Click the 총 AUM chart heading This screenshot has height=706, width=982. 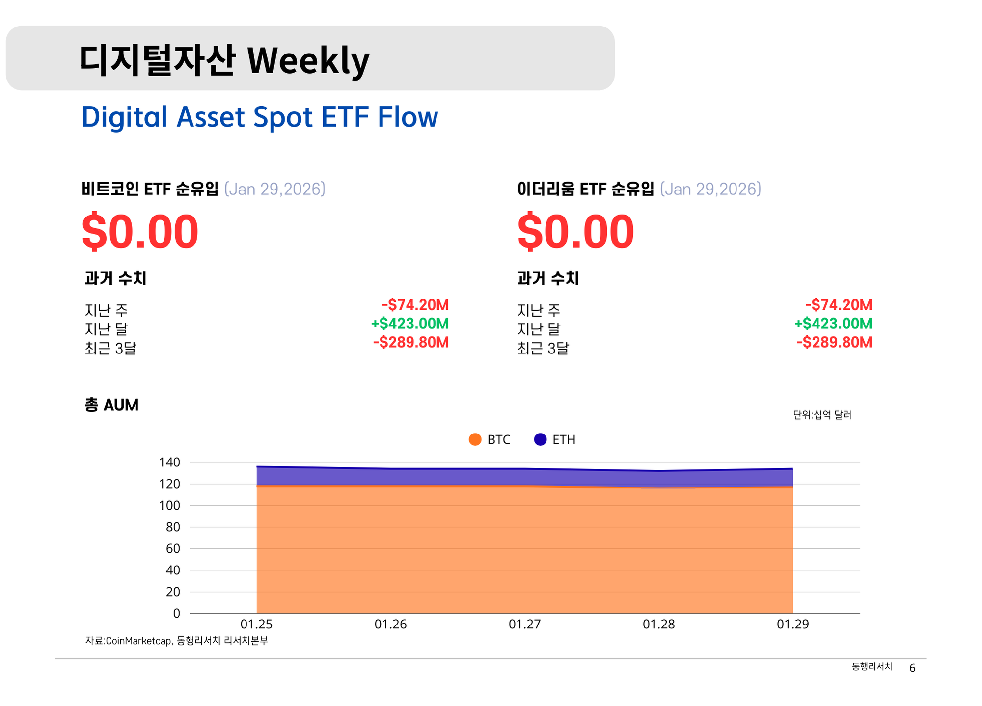click(111, 405)
